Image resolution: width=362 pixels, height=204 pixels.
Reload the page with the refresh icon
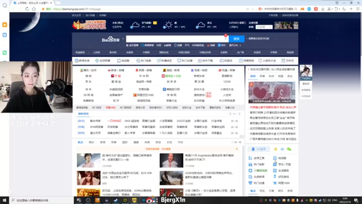coord(27,9)
